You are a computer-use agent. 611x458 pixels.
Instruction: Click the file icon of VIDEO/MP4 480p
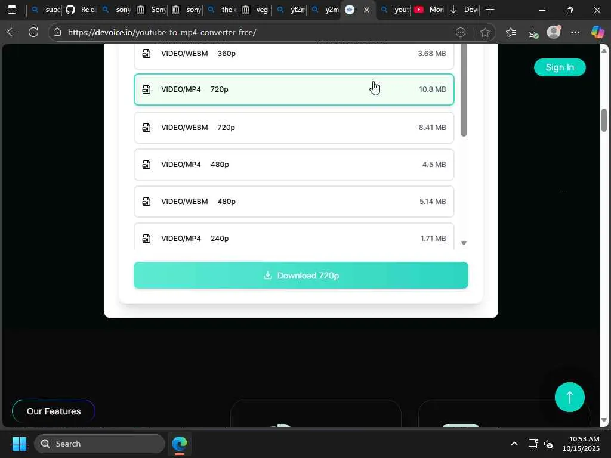pos(147,165)
